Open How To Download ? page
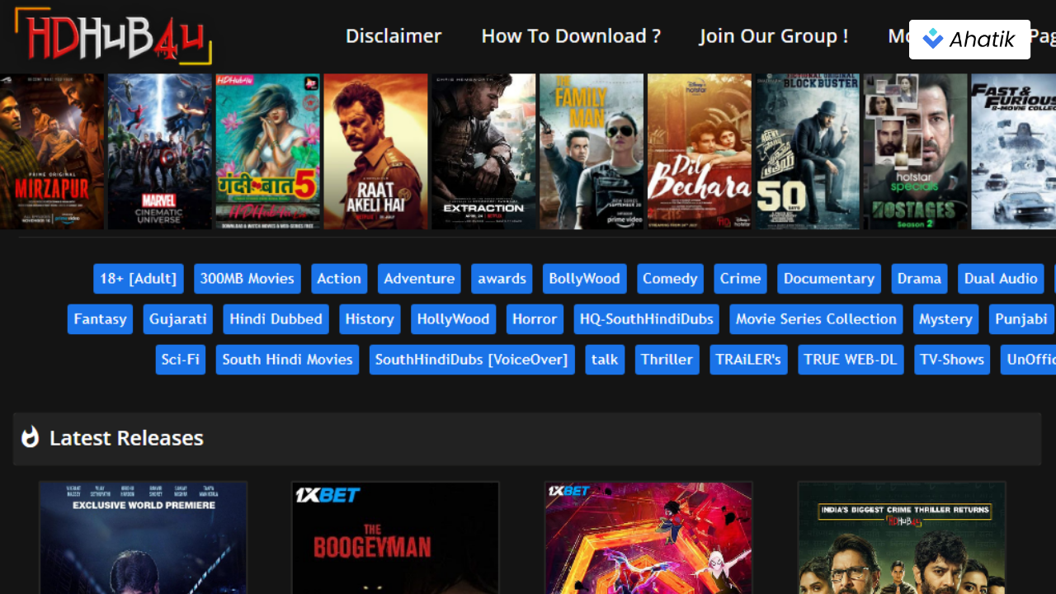This screenshot has width=1056, height=594. [x=571, y=36]
